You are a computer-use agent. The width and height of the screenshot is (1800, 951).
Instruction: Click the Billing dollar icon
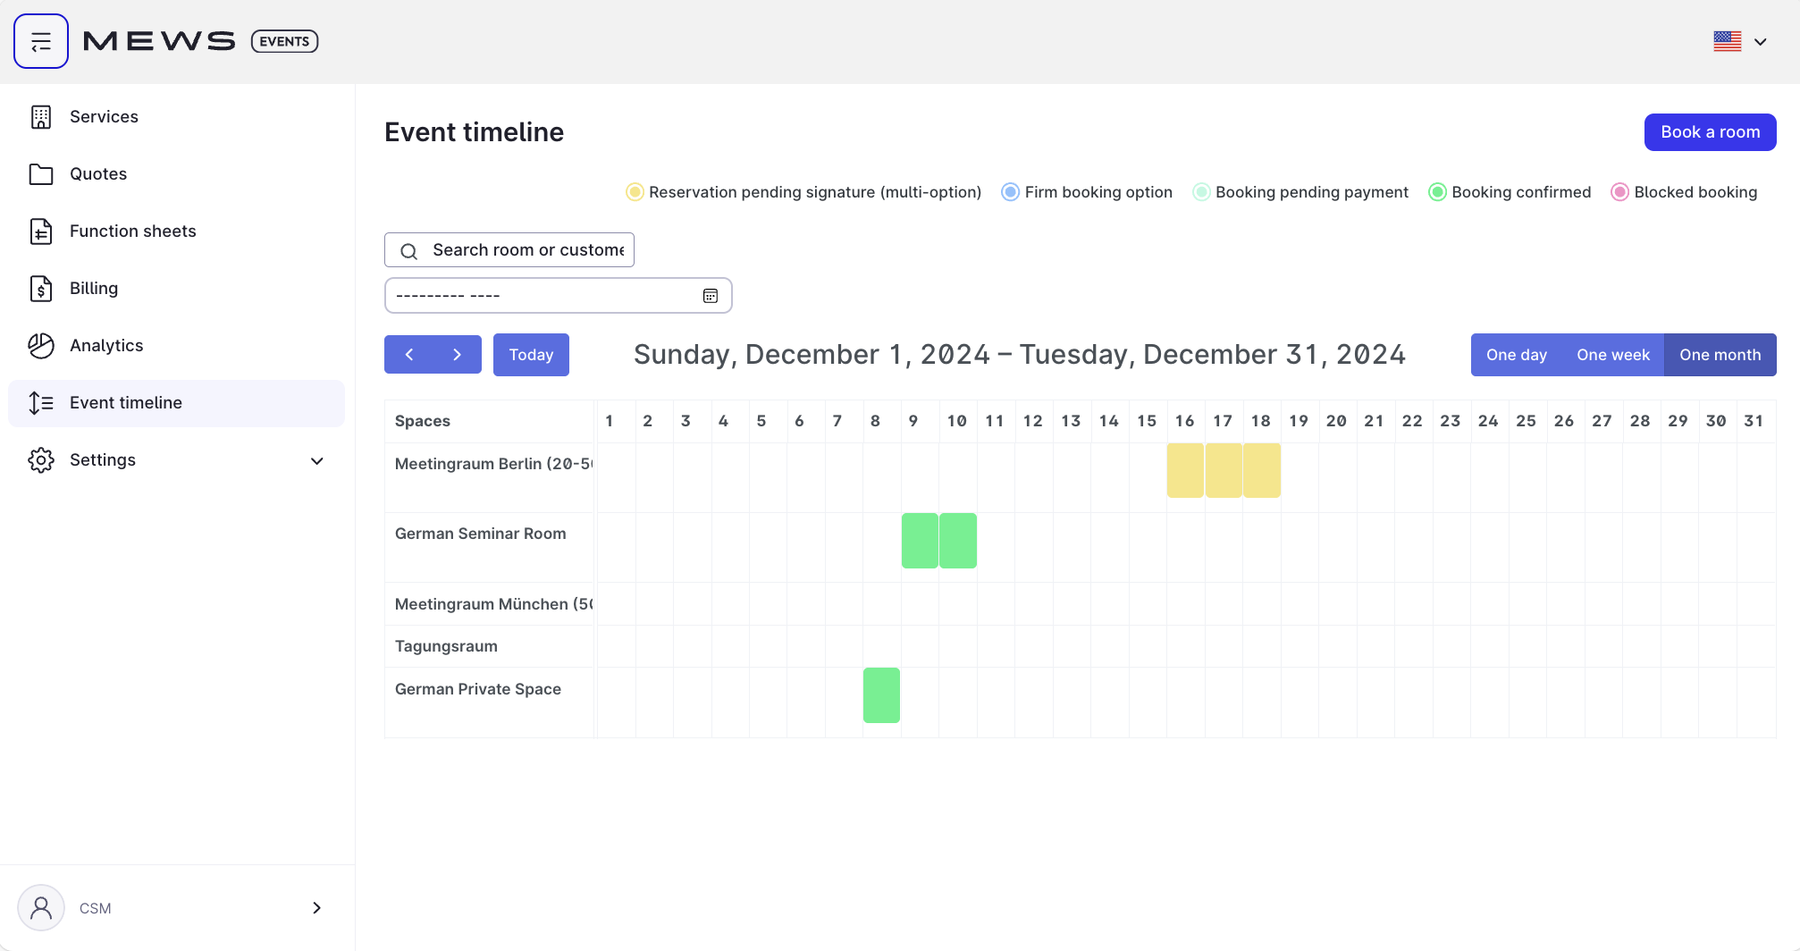click(41, 288)
